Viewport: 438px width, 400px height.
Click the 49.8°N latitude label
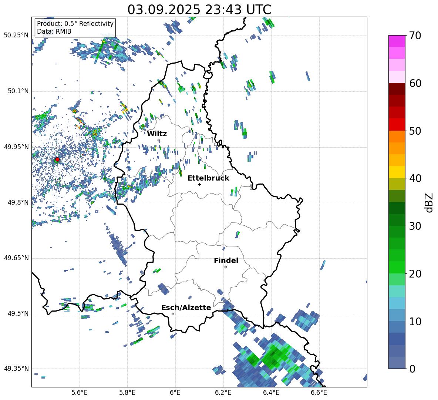pyautogui.click(x=18, y=202)
